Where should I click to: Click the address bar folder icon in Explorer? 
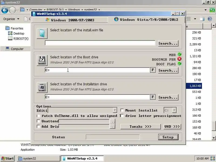22,10
